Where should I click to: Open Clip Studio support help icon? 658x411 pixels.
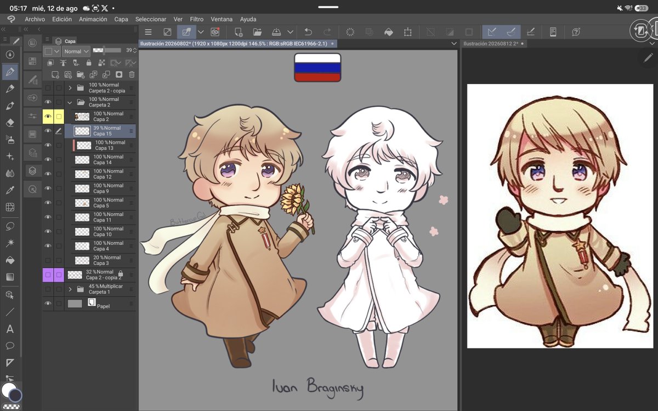[576, 32]
